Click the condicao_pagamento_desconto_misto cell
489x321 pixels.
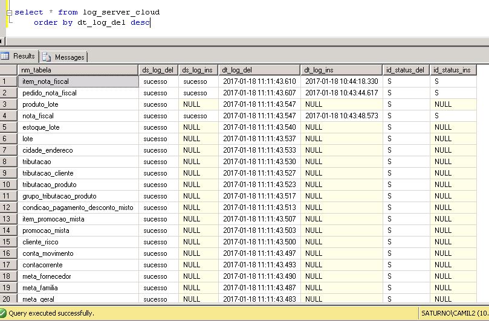pyautogui.click(x=78, y=208)
